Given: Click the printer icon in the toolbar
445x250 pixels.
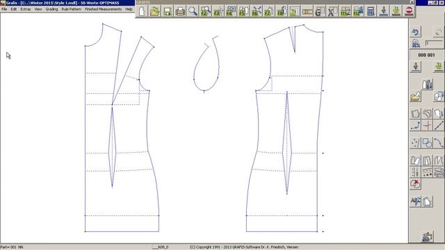Looking at the screenshot, I should [180, 11].
